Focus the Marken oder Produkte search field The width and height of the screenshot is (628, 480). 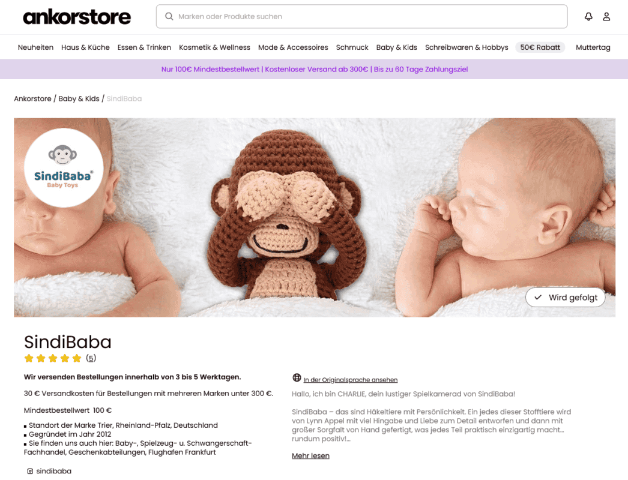(361, 16)
